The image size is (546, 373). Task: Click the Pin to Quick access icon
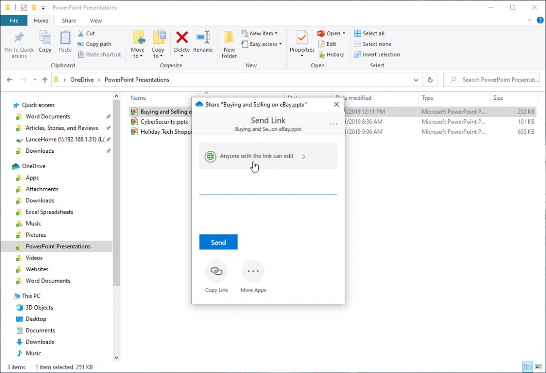click(19, 43)
